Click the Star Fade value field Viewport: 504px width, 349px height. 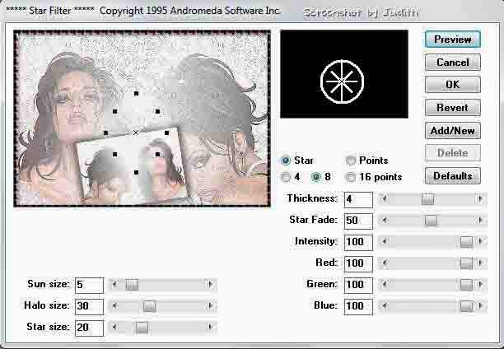[x=358, y=221]
